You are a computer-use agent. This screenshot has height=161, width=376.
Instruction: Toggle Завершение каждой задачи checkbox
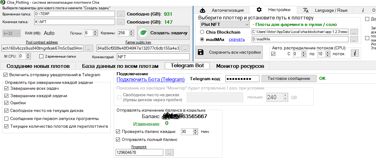click(x=7, y=96)
